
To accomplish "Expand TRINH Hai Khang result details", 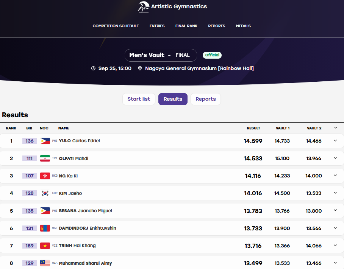I will [335, 245].
